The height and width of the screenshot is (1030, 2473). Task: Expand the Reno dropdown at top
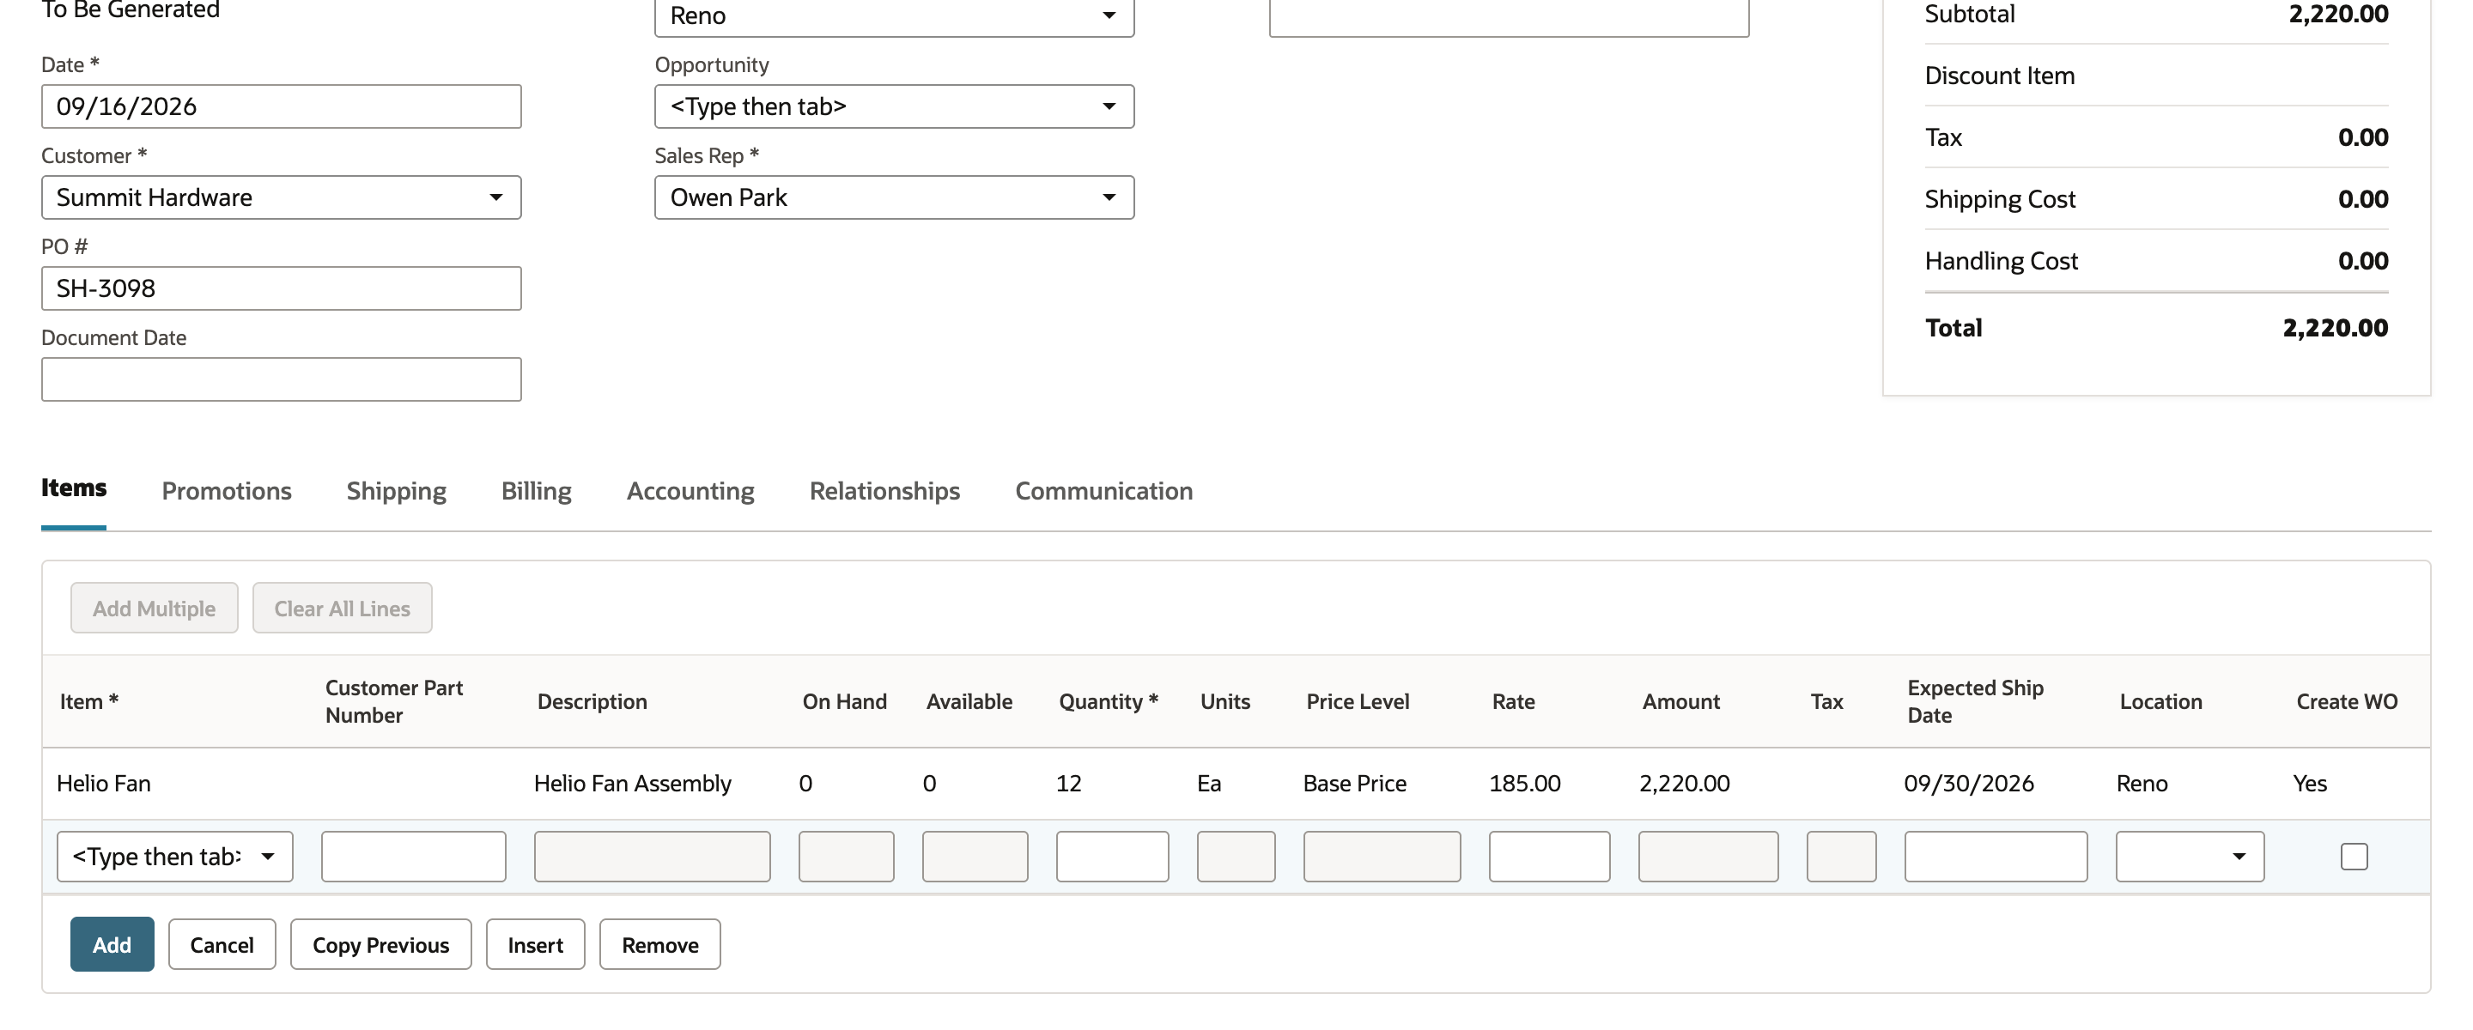point(894,15)
